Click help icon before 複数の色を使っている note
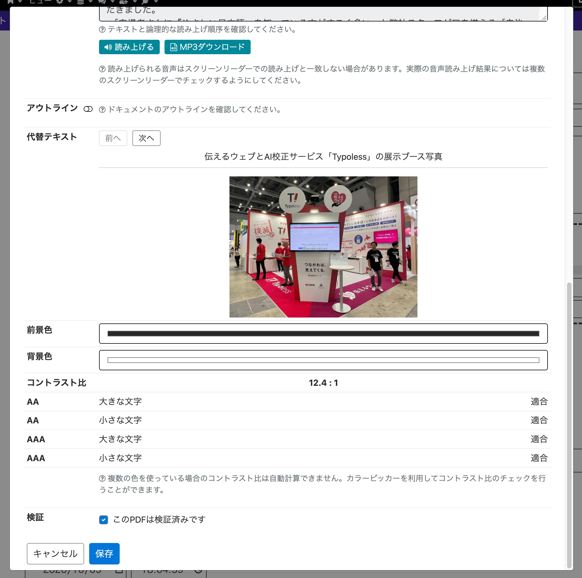 tap(102, 478)
